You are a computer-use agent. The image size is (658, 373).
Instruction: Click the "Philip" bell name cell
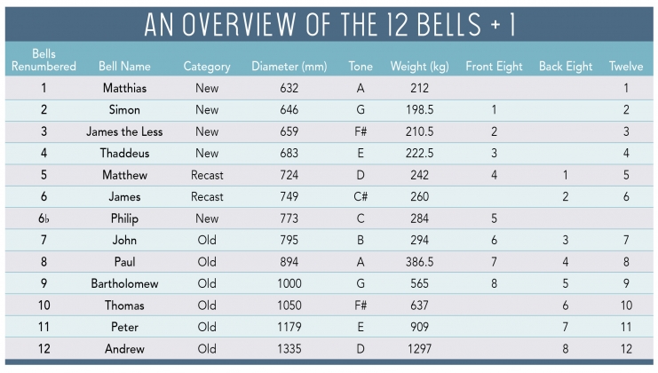point(125,218)
